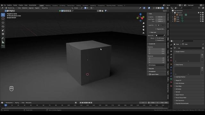Image resolution: width=205 pixels, height=115 pixels.
Task: Hide the Camera object in outliner
Action: 201,15
